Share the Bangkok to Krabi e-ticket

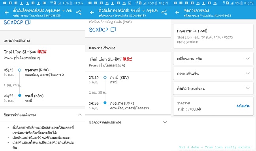(x=79, y=12)
